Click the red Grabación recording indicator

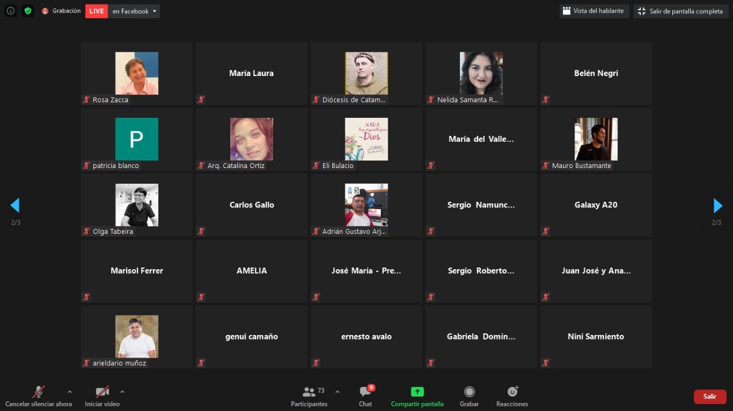[45, 11]
